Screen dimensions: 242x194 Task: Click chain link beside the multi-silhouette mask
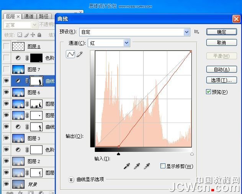(x=27, y=104)
